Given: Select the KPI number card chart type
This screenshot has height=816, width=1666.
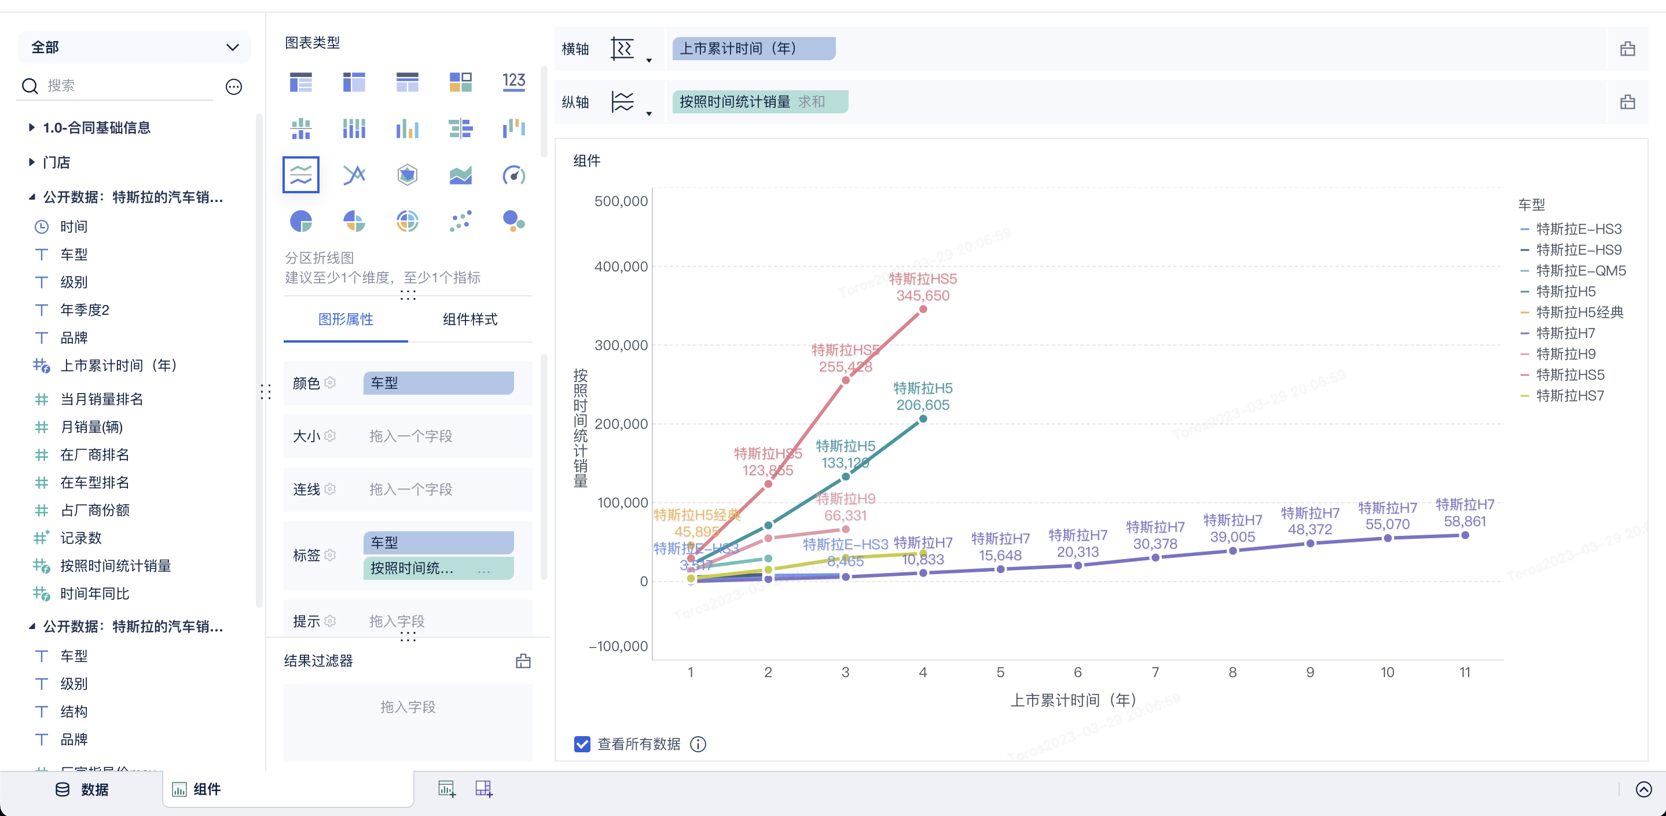Looking at the screenshot, I should (x=513, y=82).
